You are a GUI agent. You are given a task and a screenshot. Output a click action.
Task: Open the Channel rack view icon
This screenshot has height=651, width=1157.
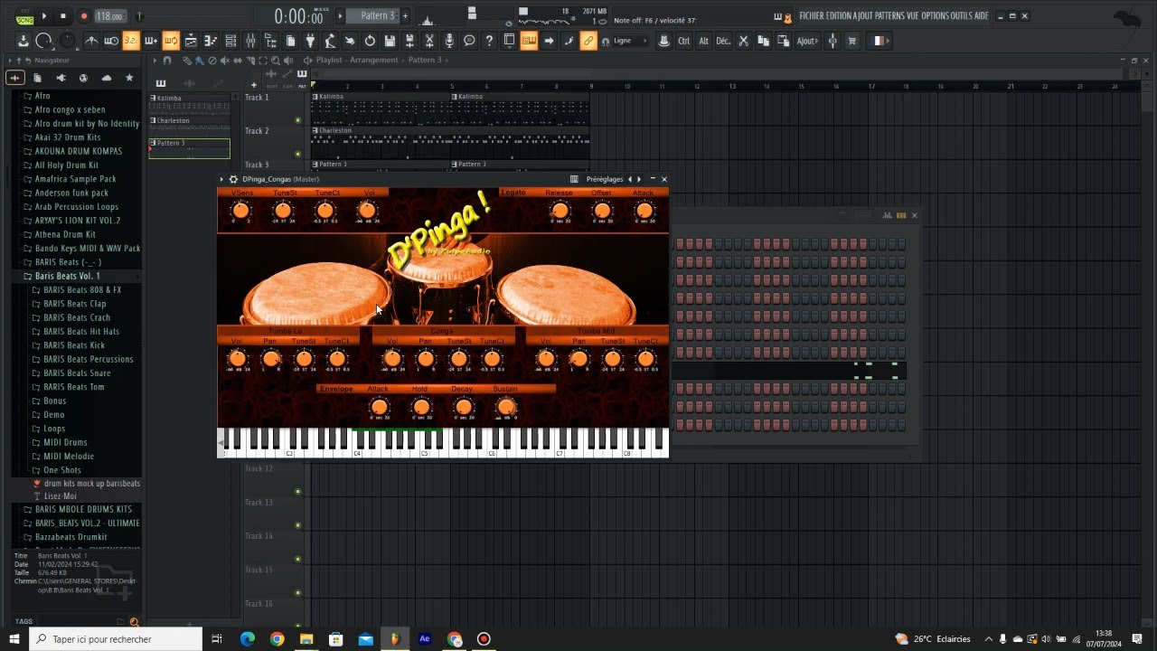pos(230,41)
